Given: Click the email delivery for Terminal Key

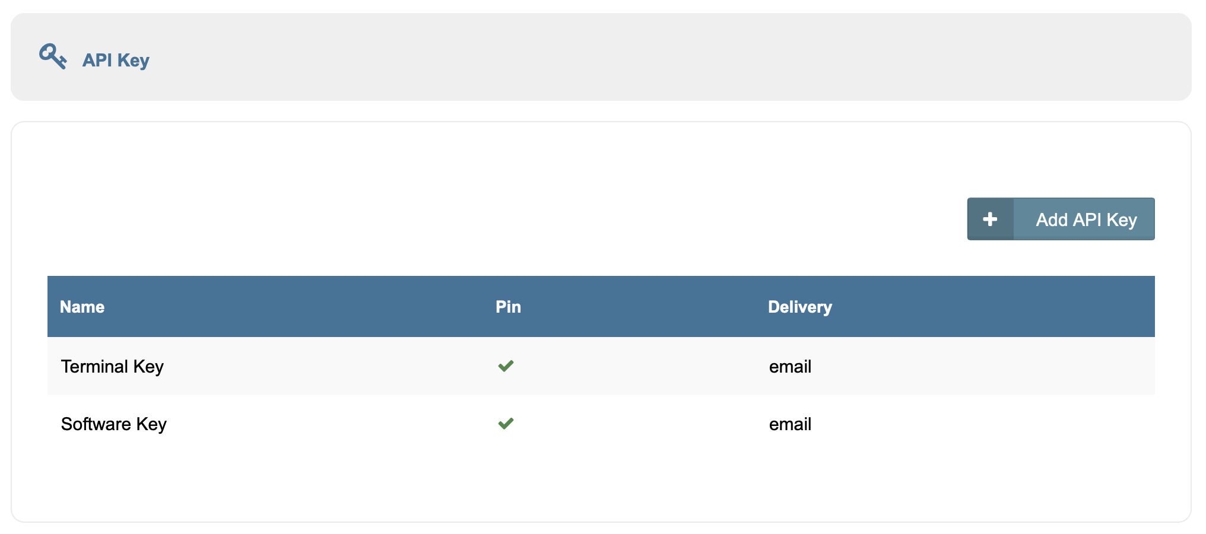Looking at the screenshot, I should (790, 367).
